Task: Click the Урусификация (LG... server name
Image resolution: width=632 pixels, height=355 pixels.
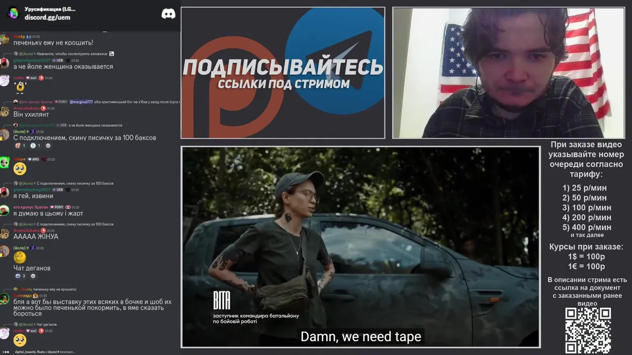Action: pos(50,9)
